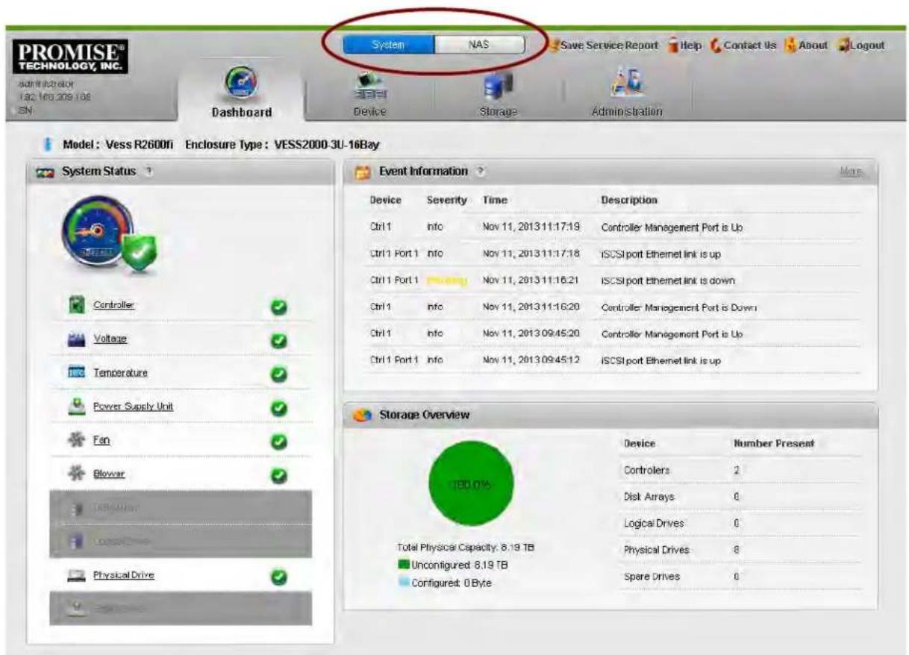Click the Controller icon in System Status
This screenshot has width=909, height=655.
tap(75, 304)
